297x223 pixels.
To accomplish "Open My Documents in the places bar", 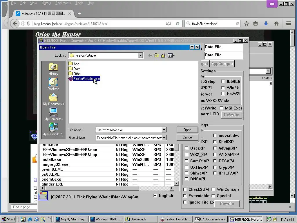I will pos(53,99).
